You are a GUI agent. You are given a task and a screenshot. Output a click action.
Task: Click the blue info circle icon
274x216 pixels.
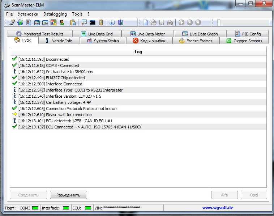tap(112, 22)
